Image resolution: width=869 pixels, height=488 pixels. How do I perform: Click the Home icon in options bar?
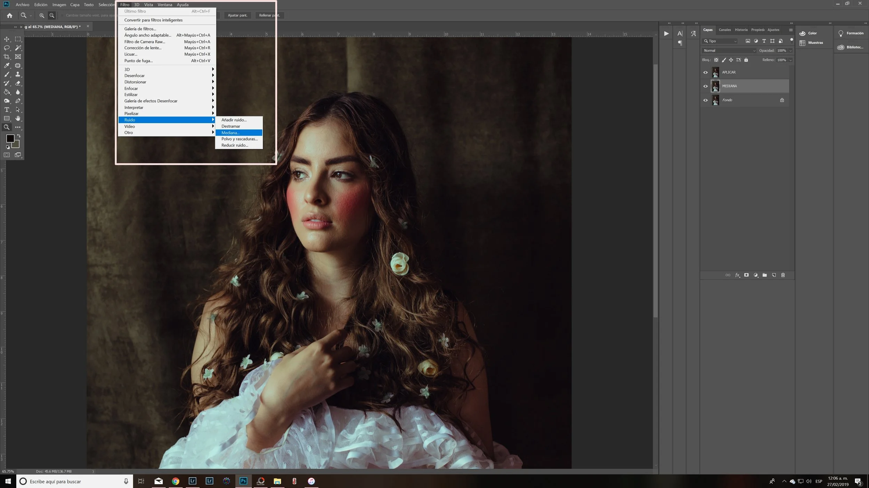point(9,15)
